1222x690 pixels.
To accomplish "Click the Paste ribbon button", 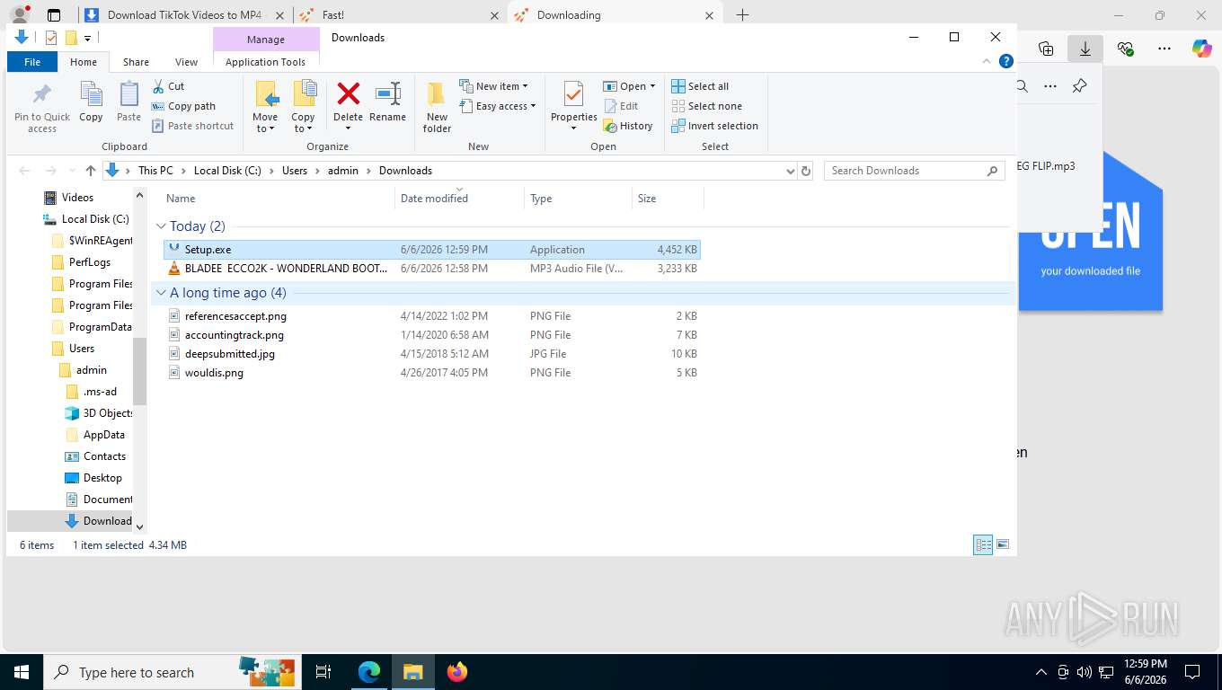I will click(129, 102).
